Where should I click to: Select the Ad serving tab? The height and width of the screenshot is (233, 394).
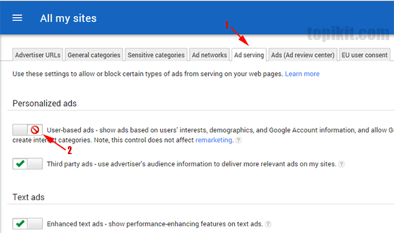coord(249,55)
